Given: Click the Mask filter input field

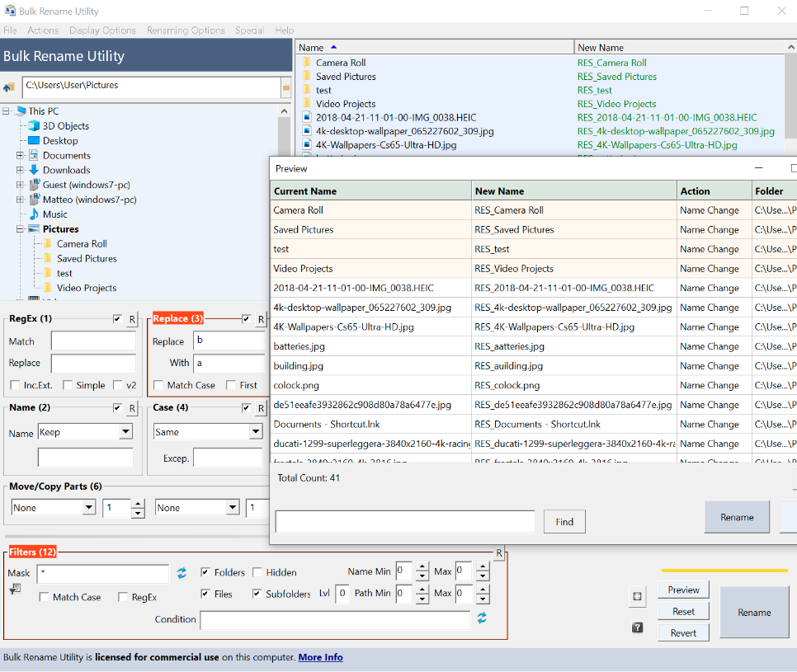Looking at the screenshot, I should (103, 573).
